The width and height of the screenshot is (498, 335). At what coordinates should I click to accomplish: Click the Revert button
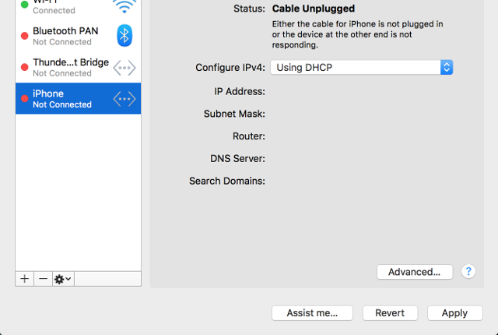click(390, 313)
